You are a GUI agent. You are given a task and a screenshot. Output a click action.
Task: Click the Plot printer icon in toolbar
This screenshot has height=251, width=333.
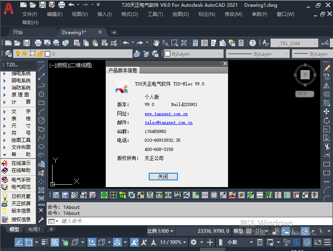point(38,43)
